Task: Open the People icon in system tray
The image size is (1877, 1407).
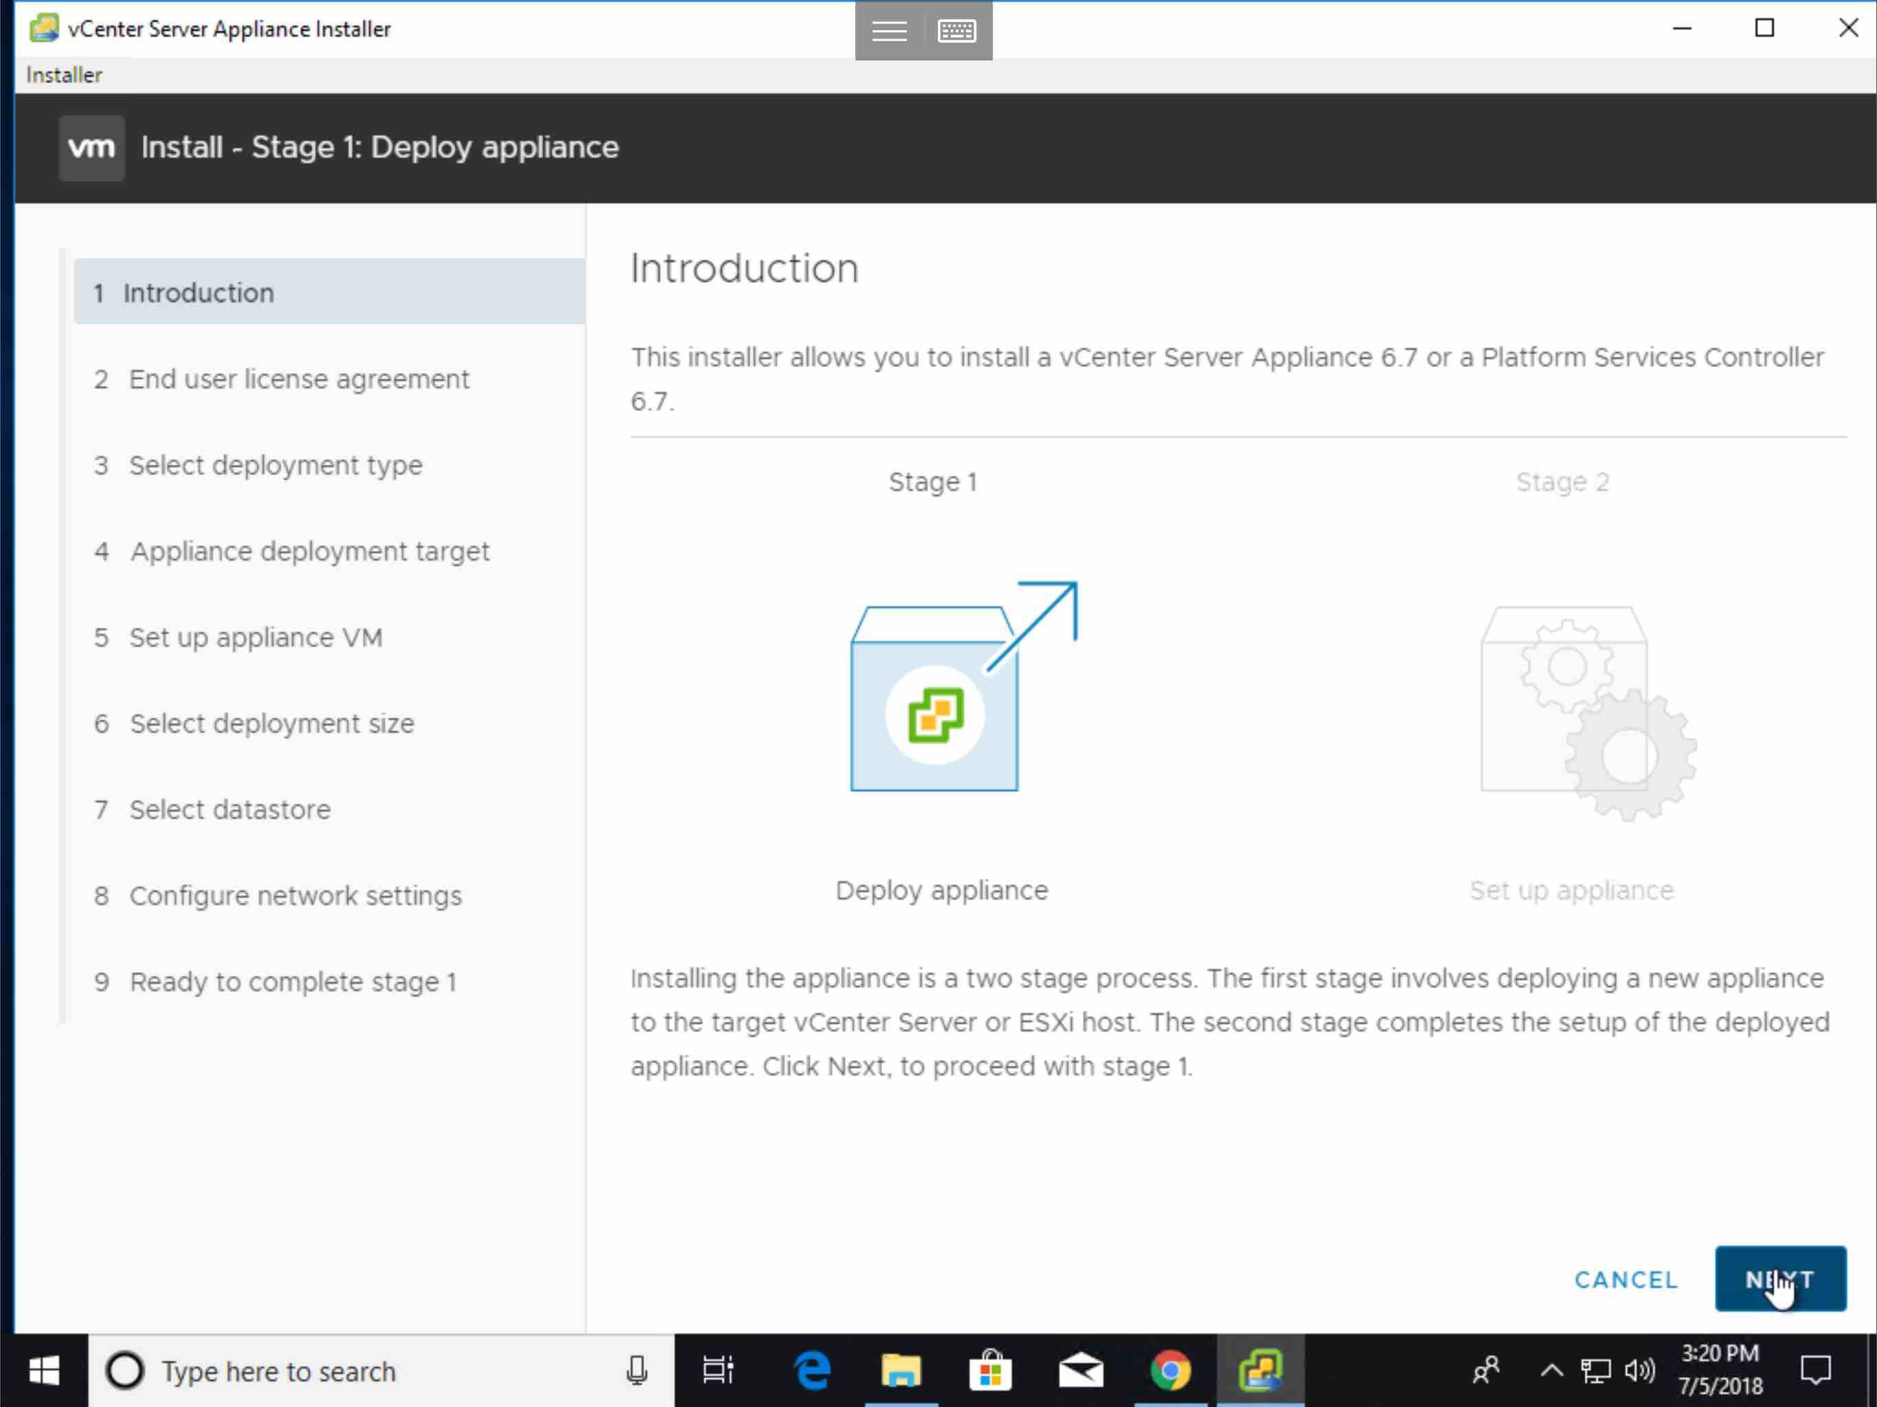Action: (x=1486, y=1370)
